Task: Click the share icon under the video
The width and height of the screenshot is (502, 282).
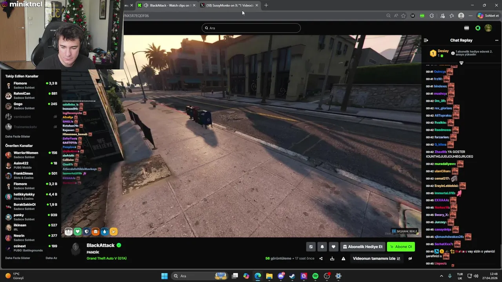Action: click(321, 258)
